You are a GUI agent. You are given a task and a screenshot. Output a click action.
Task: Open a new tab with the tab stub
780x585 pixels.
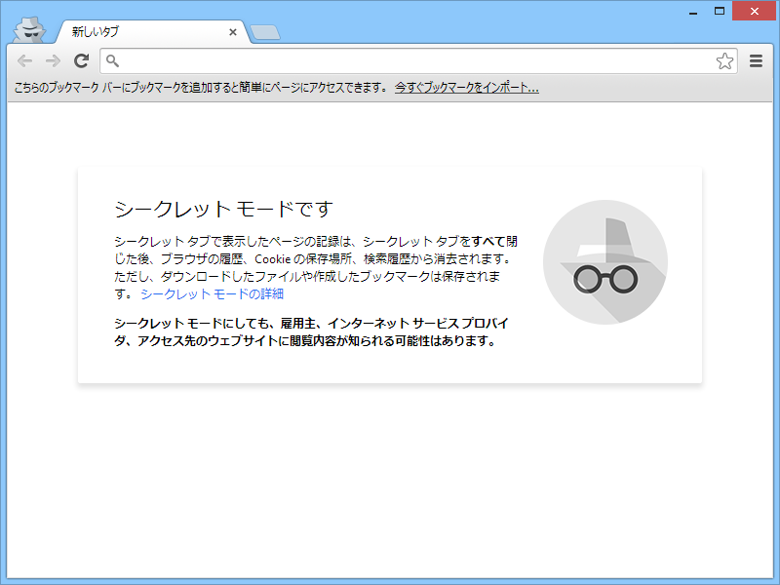tap(264, 31)
